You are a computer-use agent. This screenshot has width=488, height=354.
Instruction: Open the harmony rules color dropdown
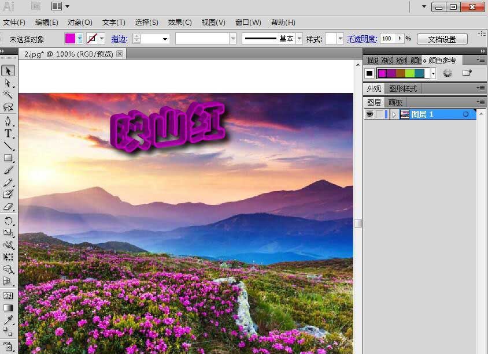pyautogui.click(x=433, y=73)
